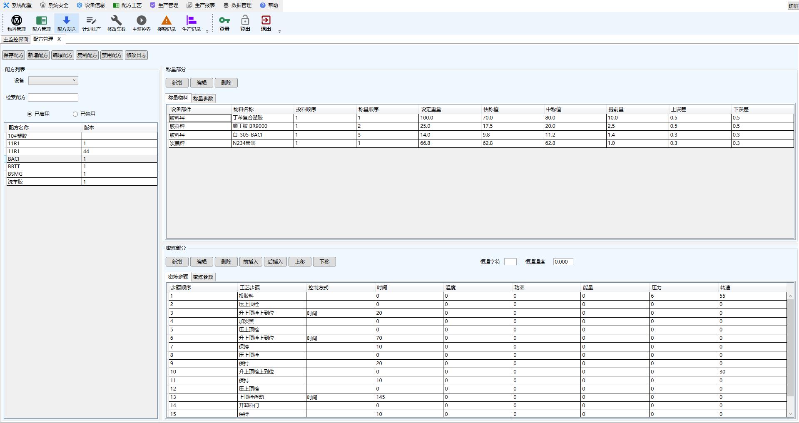Select step 13 上顶栓浮动 row
The width and height of the screenshot is (799, 423).
pos(478,397)
